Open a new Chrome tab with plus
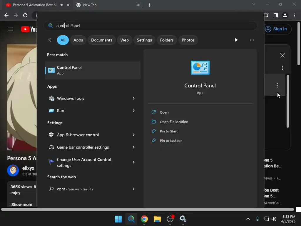Screen dimensions: 301x226 (150, 5)
